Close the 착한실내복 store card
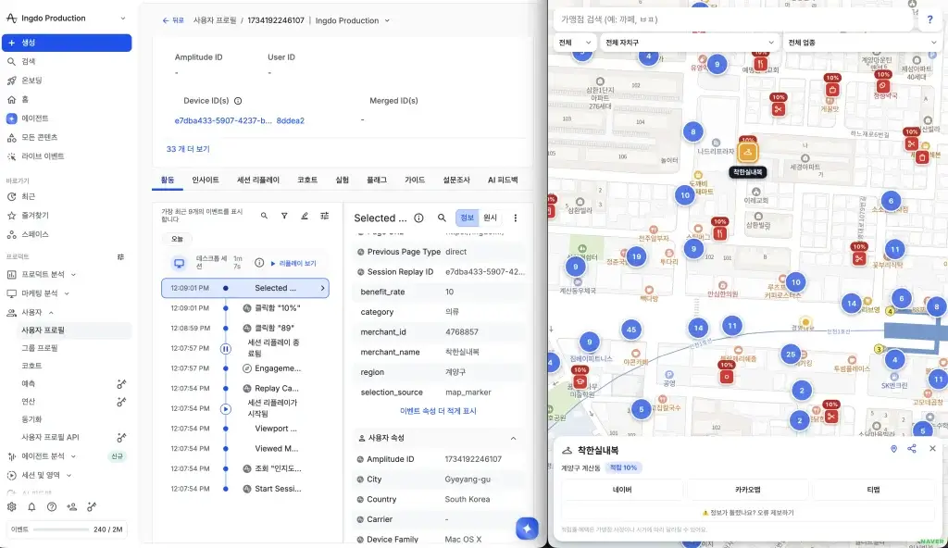This screenshot has height=548, width=948. (x=932, y=449)
